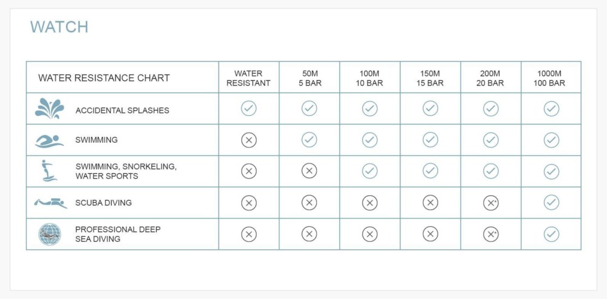Viewport: 607px width, 299px height.
Task: Click the accidental splashes water icon
Action: (x=49, y=109)
